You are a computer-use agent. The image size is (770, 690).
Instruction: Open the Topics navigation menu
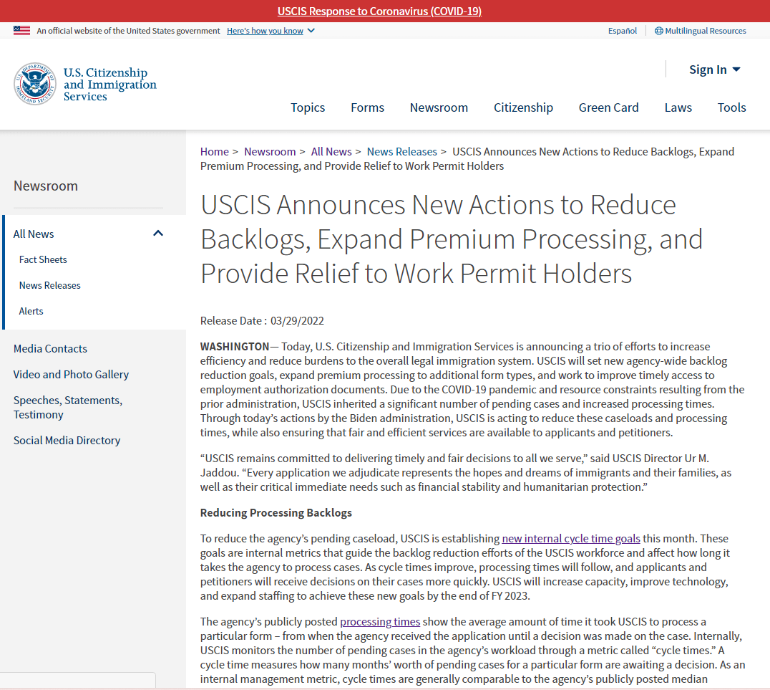[x=308, y=107]
